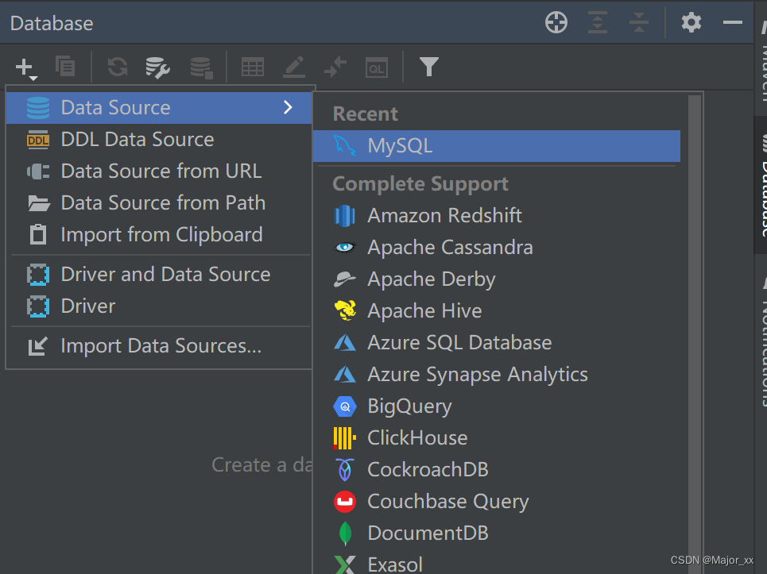Select Driver and Data Source
The image size is (767, 574).
tap(159, 274)
